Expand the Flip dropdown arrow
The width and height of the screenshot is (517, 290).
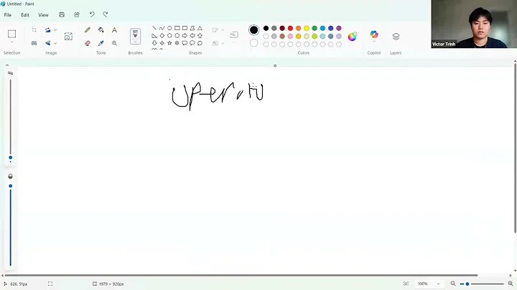55,43
